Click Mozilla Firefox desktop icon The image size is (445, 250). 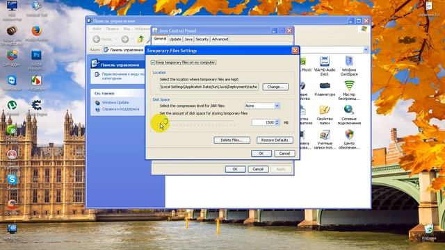(x=36, y=34)
